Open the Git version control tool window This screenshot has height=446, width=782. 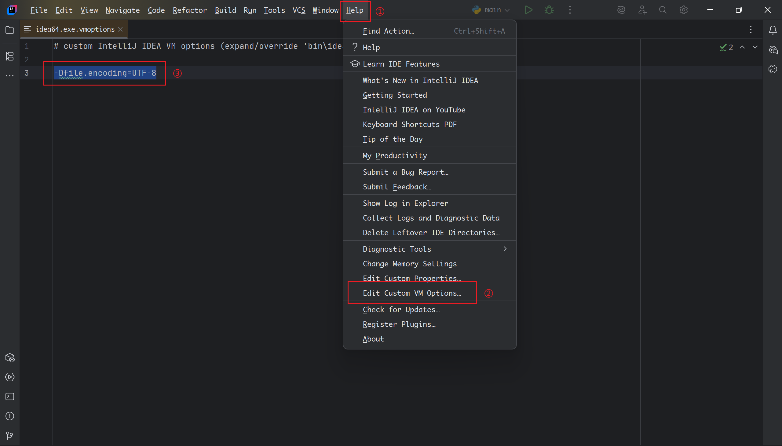pos(10,435)
